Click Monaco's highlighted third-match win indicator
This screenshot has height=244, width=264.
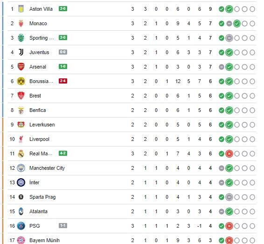(x=237, y=24)
